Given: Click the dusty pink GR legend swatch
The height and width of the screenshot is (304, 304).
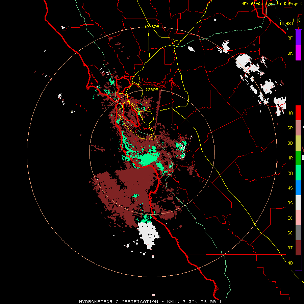Looking at the screenshot, I should pyautogui.click(x=298, y=128).
